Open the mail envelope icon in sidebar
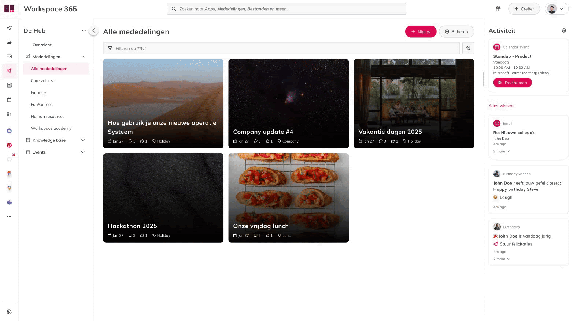The height and width of the screenshot is (321, 573). [9, 57]
